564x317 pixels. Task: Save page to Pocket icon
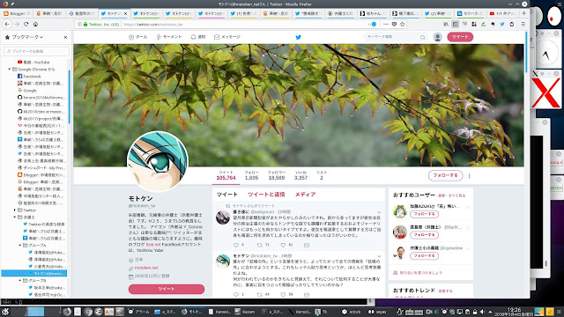coord(394,24)
